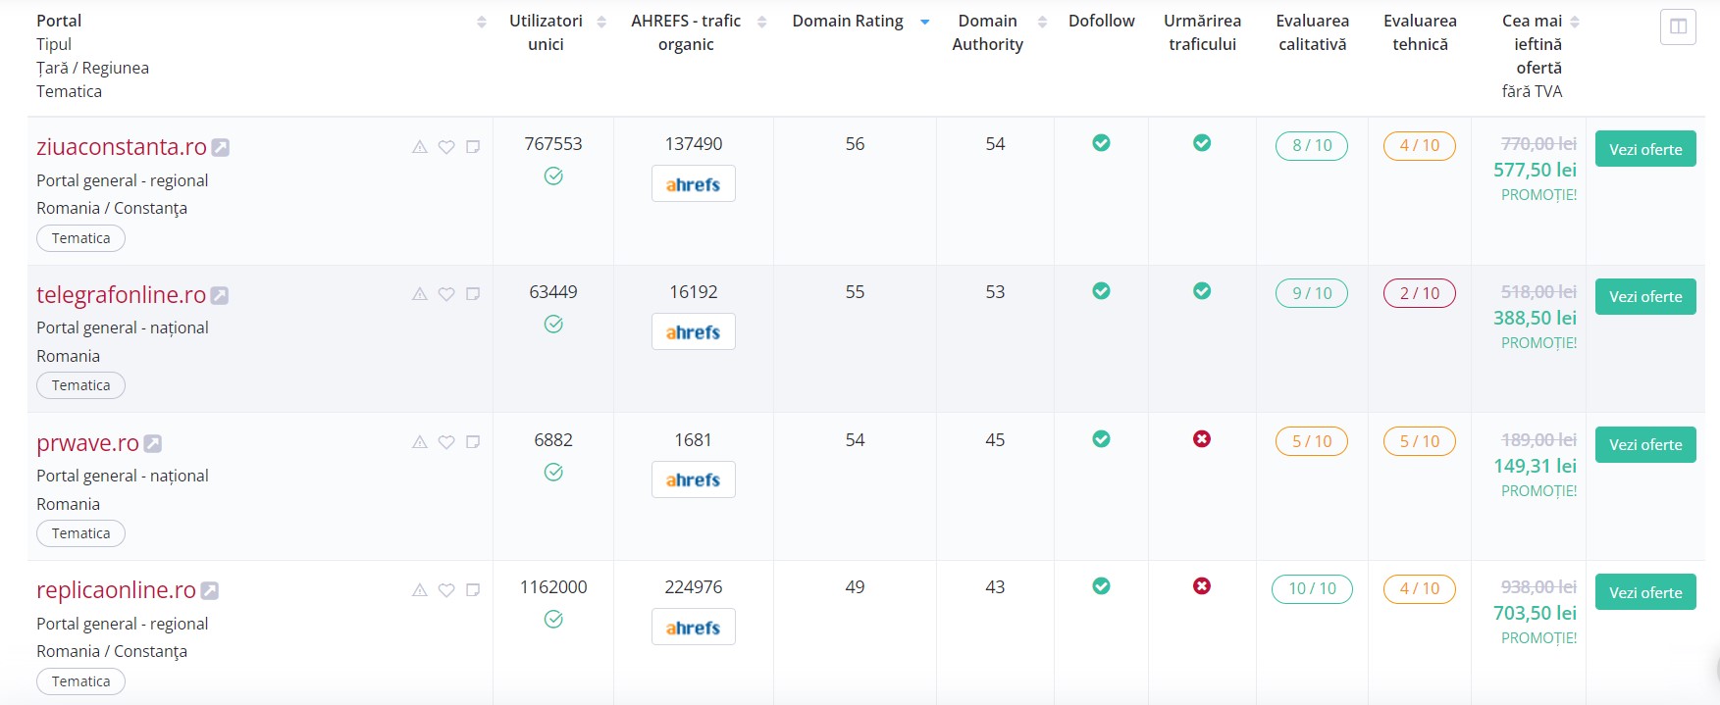Open the note icon for ziuaconstanta.ro

473,147
